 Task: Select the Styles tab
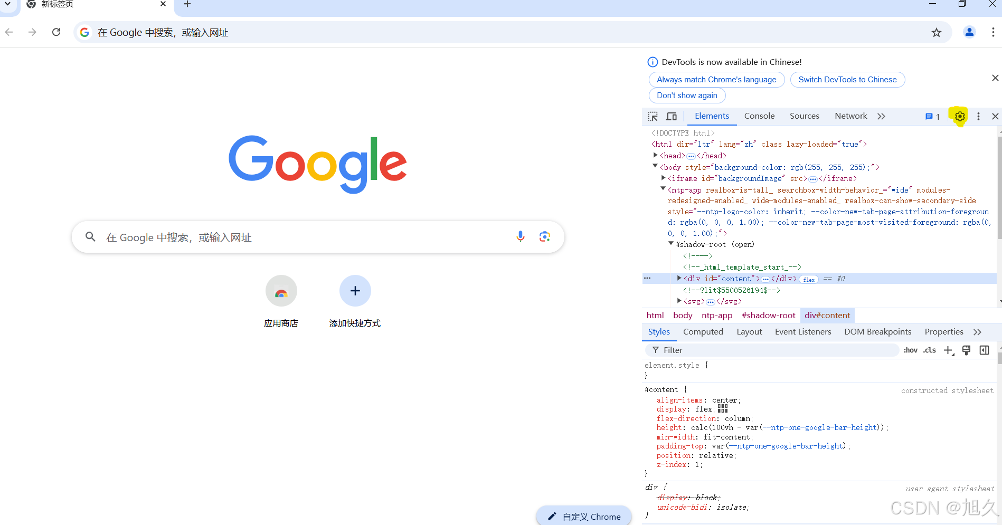click(659, 332)
